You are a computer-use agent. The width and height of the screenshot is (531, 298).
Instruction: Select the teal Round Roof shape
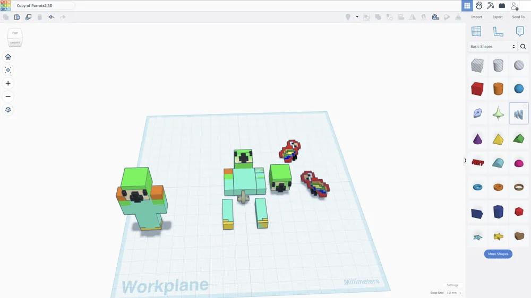[x=498, y=163]
